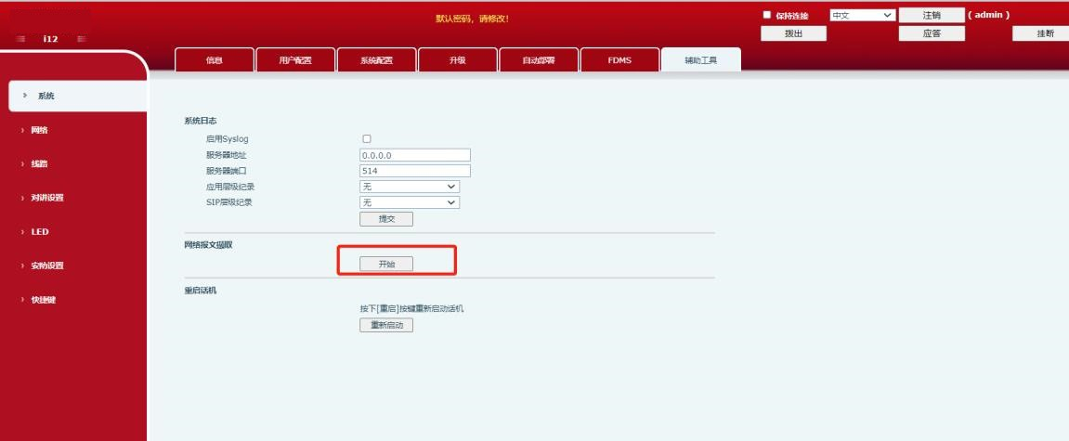Click the 网络报文撷取 section heading

(209, 245)
